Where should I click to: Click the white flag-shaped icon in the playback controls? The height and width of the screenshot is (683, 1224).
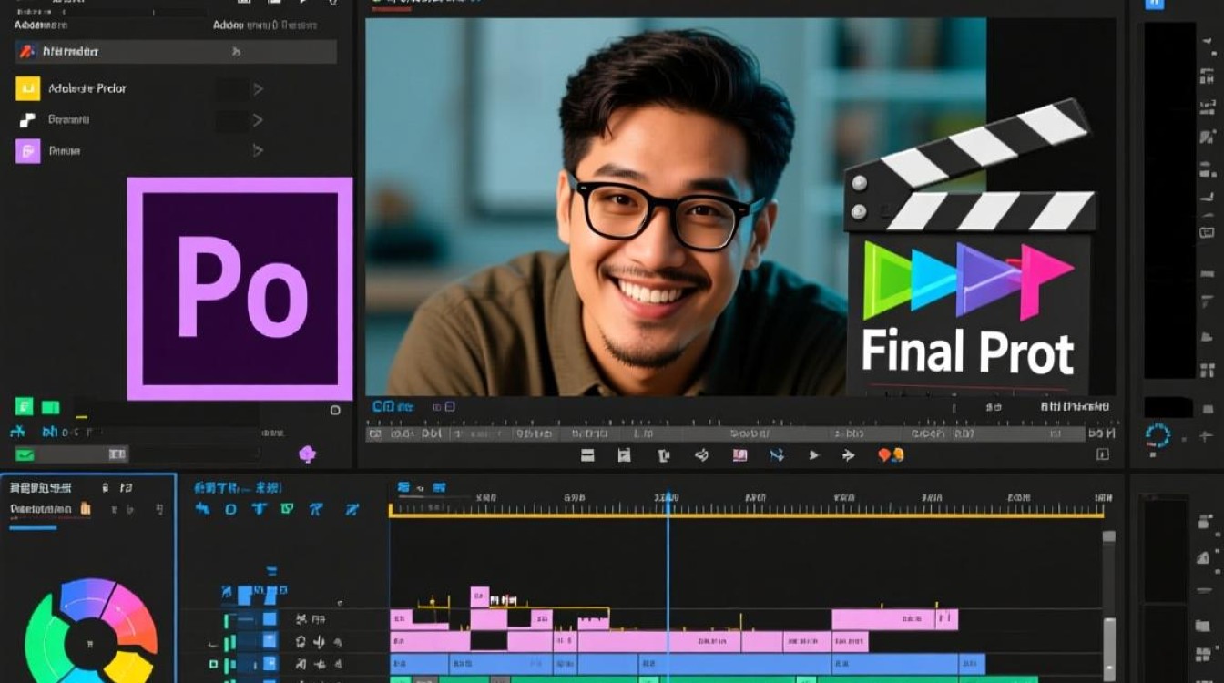point(664,455)
